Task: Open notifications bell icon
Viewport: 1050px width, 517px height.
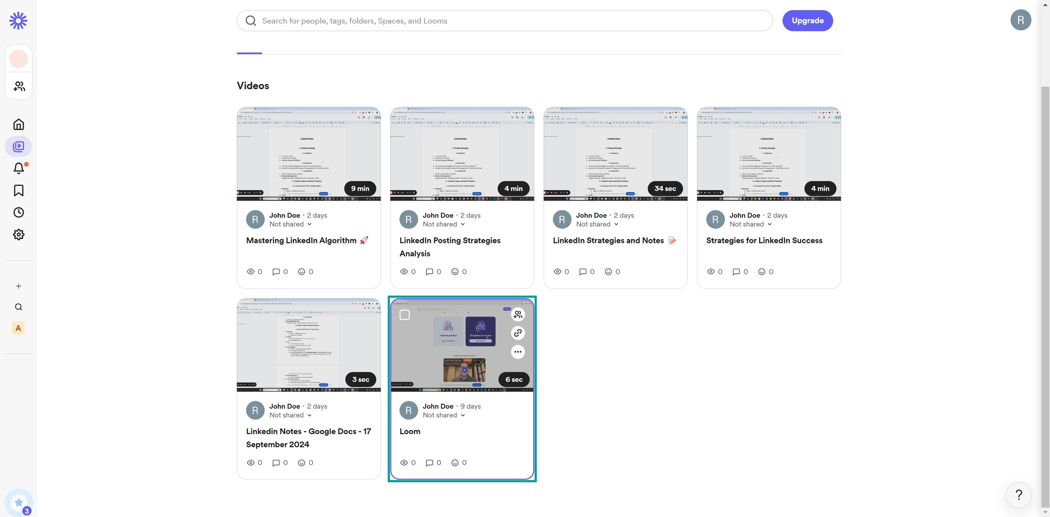Action: [19, 168]
